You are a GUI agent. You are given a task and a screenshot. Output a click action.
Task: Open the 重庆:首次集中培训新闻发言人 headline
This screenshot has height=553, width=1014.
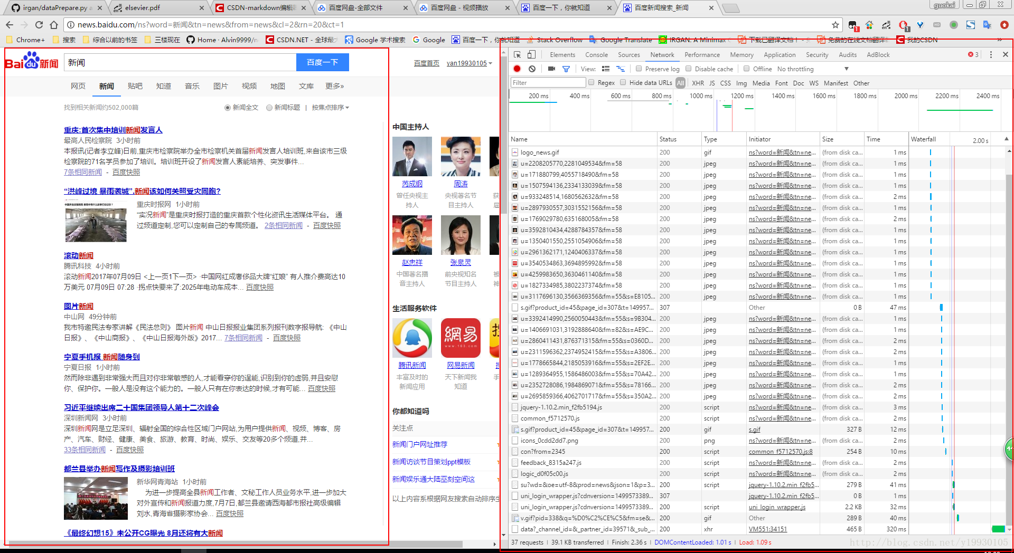[113, 130]
